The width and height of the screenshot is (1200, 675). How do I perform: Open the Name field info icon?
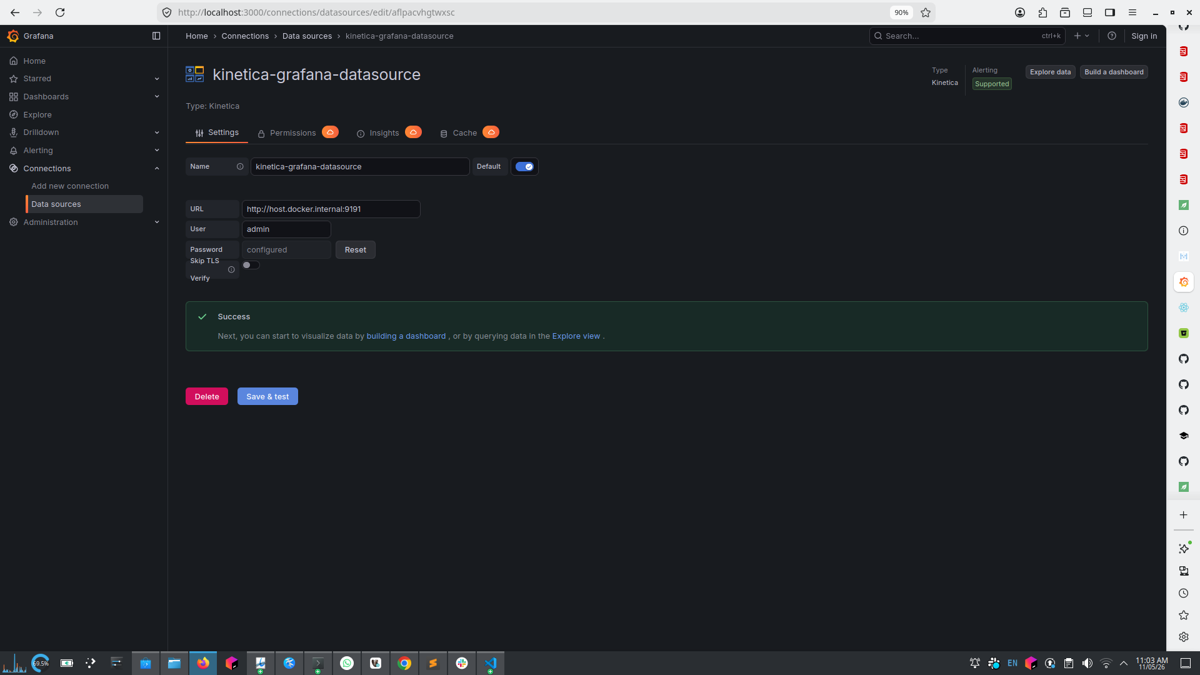[240, 167]
